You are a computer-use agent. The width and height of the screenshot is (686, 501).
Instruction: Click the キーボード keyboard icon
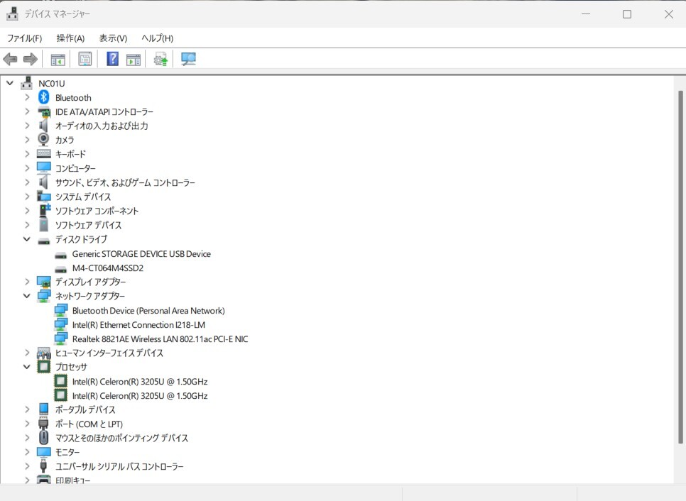[44, 154]
